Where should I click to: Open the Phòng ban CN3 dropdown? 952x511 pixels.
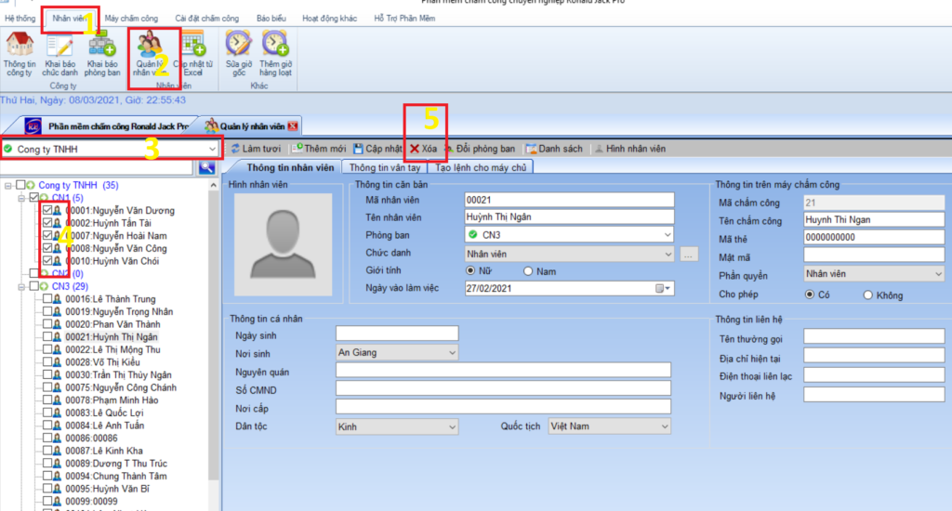coord(668,235)
